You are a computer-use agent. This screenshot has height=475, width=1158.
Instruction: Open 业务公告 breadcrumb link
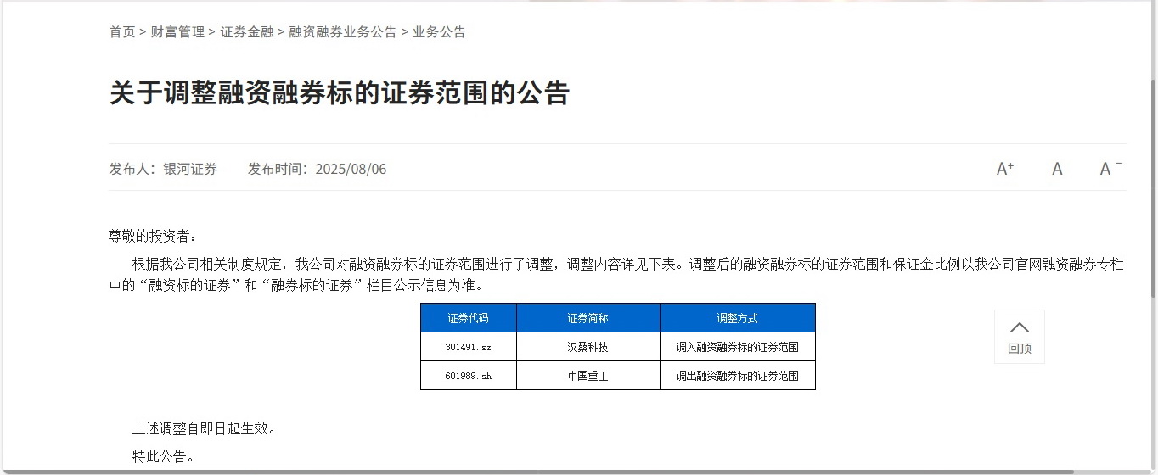tap(439, 32)
